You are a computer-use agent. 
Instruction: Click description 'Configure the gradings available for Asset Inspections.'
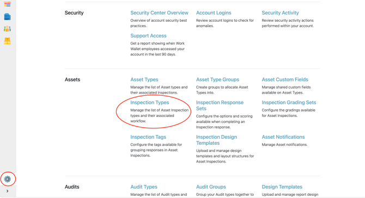point(288,113)
